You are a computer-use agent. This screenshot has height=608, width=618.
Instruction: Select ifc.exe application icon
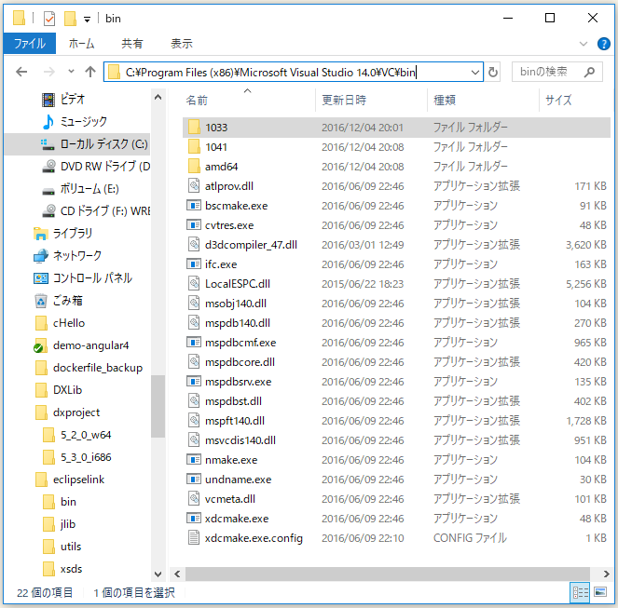coord(194,263)
